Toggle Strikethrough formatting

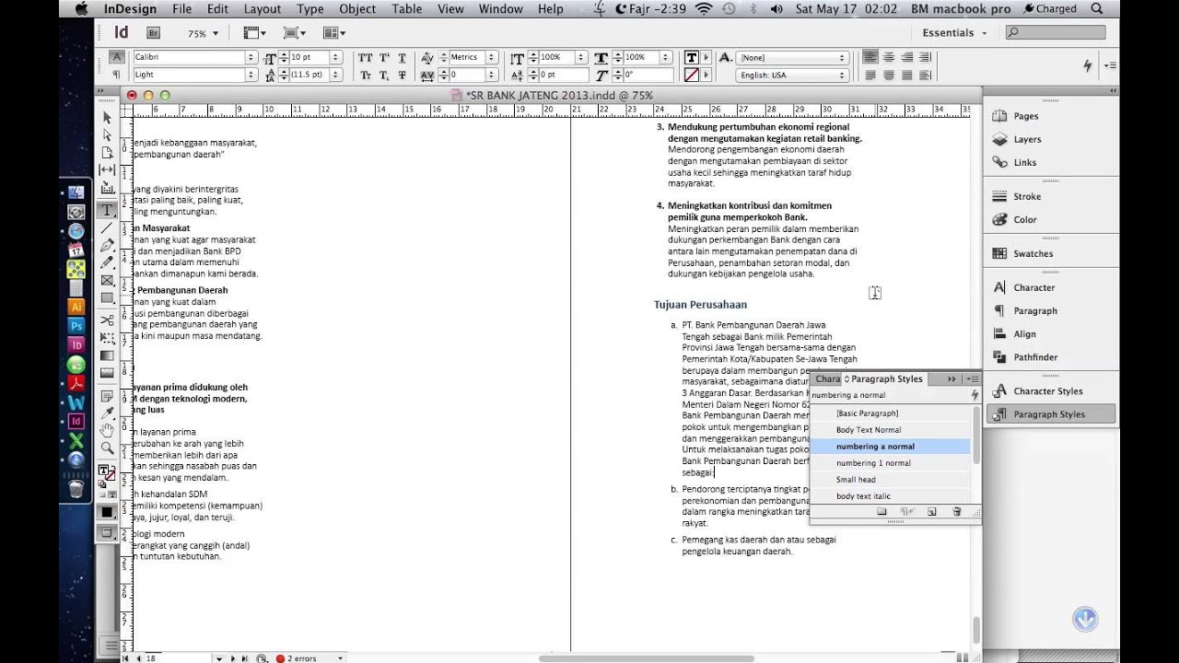click(403, 75)
